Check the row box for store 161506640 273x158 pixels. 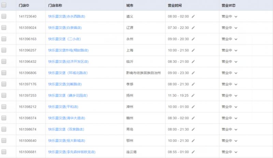click(4, 140)
